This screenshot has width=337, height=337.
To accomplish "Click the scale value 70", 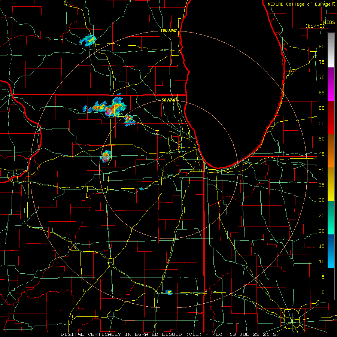I will (322, 78).
